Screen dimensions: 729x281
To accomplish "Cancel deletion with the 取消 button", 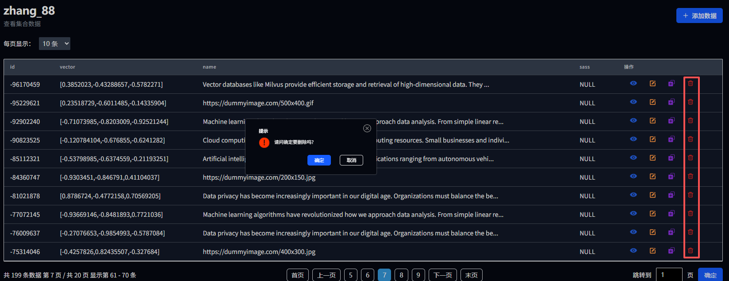I will pyautogui.click(x=351, y=160).
